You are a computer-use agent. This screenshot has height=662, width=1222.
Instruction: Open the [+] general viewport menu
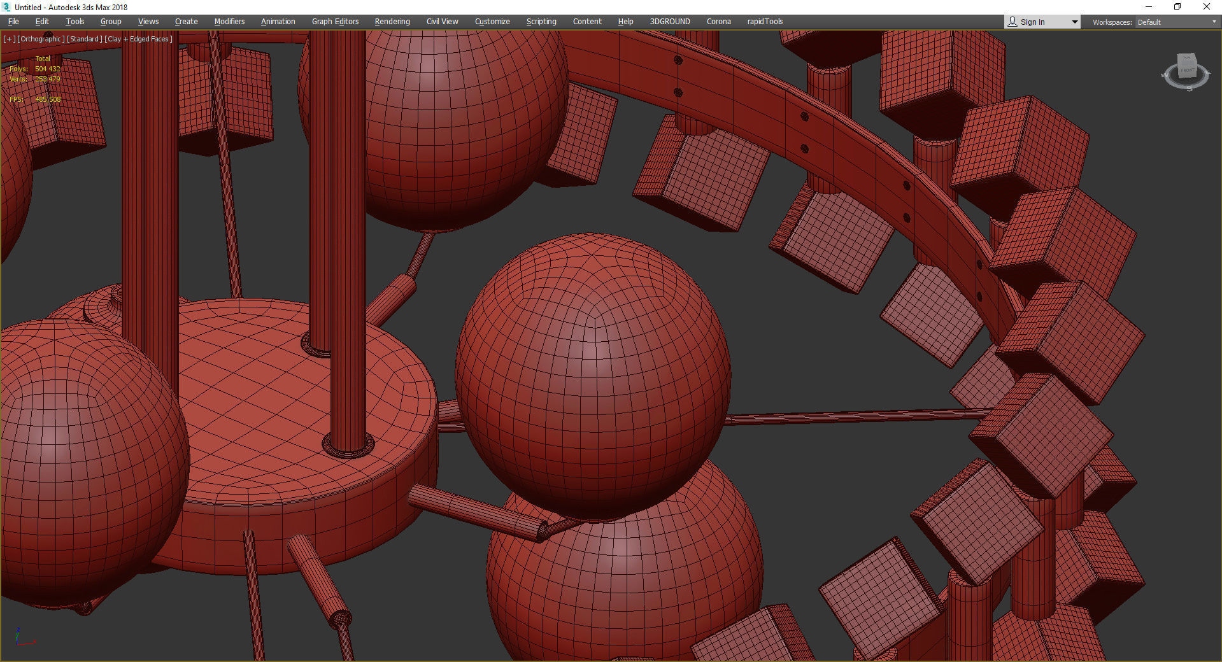tap(9, 39)
